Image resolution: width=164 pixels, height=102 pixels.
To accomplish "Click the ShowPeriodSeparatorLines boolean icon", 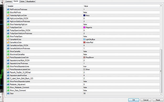I will (8, 66).
